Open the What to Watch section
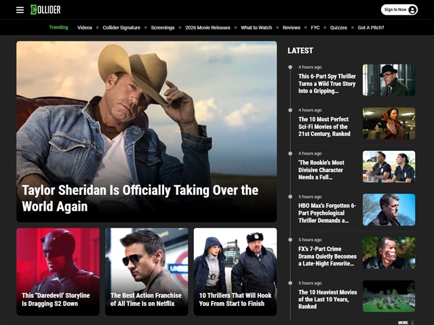434x325 pixels. [x=256, y=28]
